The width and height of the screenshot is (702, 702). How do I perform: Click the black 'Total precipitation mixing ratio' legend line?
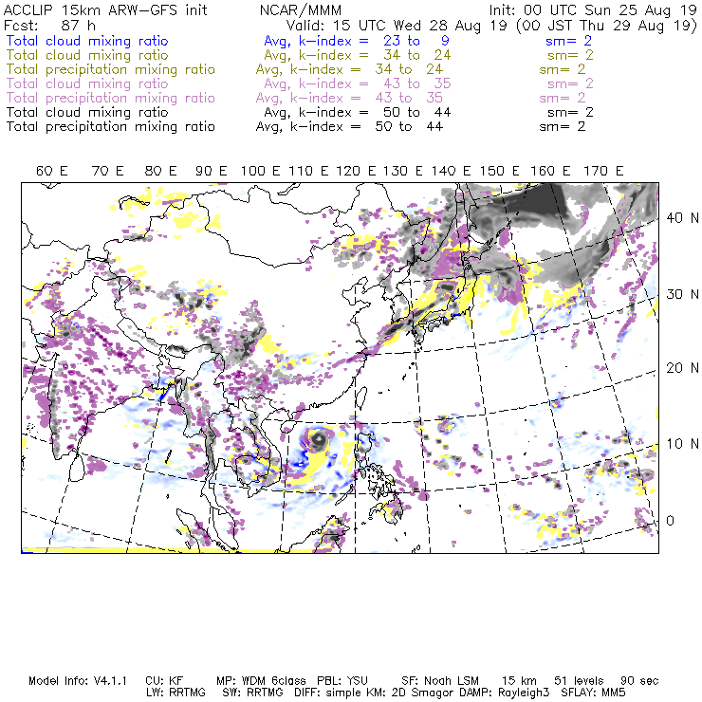(x=111, y=127)
